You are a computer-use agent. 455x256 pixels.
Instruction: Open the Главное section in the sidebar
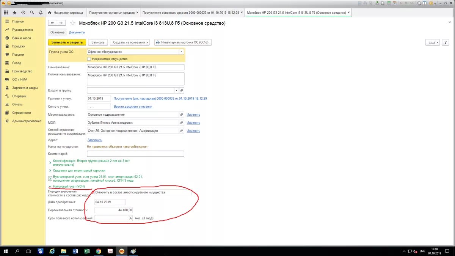click(18, 22)
